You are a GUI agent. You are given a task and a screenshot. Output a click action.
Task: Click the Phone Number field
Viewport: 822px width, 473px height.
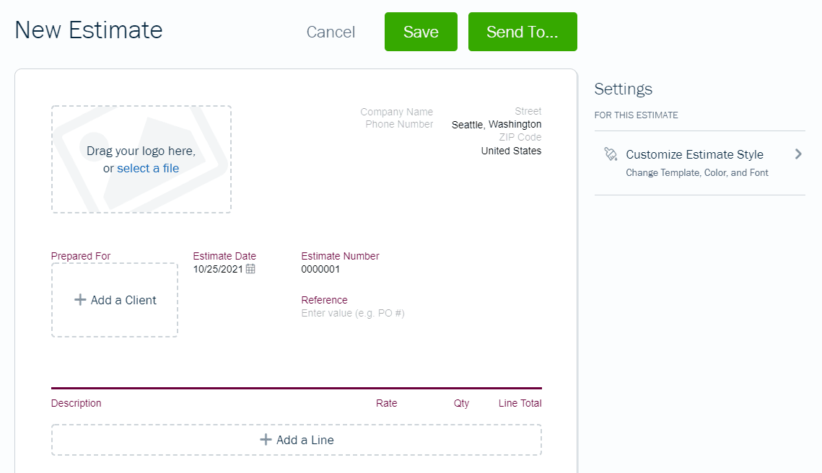tap(399, 124)
